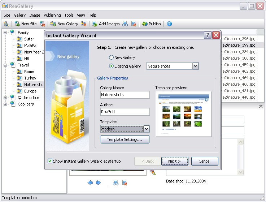Click the Rome gallery icon

coord(19,72)
